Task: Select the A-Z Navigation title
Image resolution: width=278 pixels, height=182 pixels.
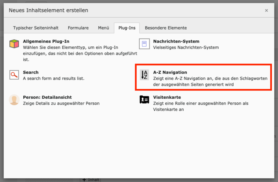Action: 170,72
